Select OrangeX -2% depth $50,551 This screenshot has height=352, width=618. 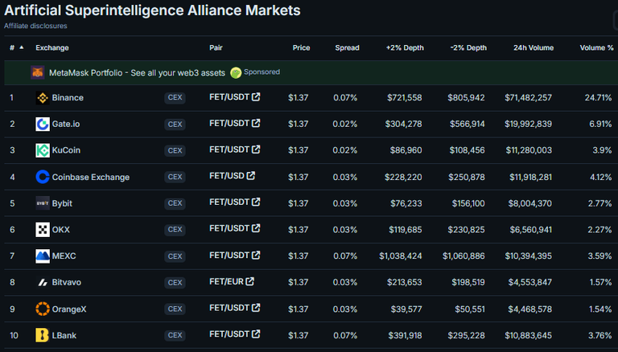[x=470, y=309]
